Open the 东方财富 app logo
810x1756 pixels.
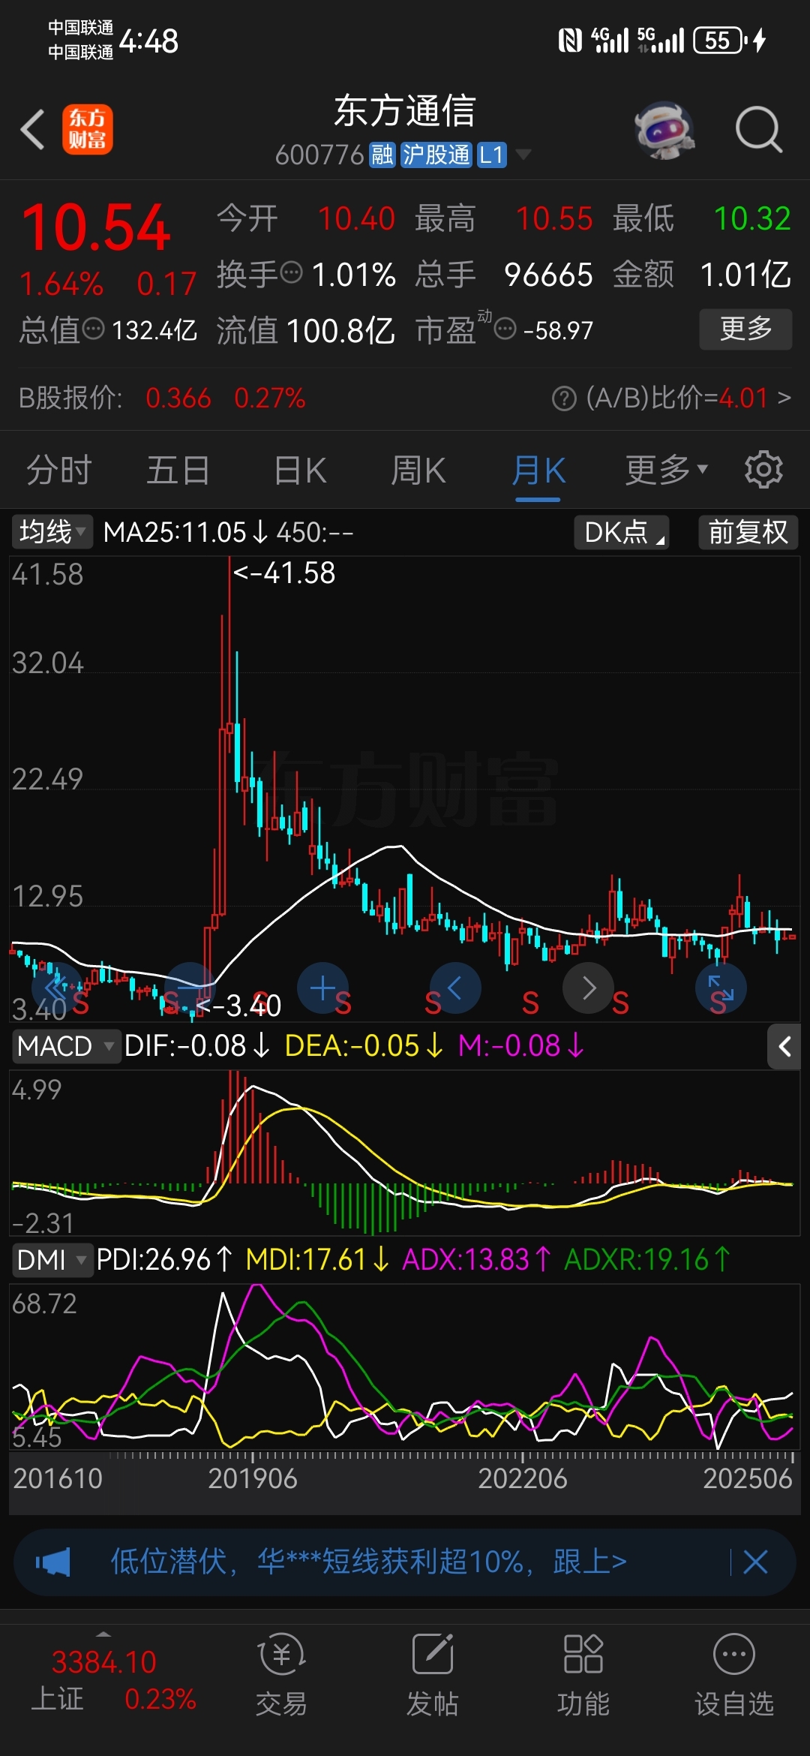(x=88, y=129)
